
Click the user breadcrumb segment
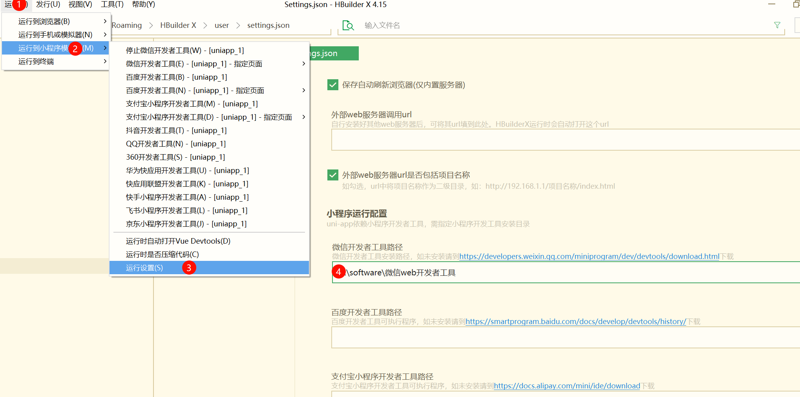point(222,25)
